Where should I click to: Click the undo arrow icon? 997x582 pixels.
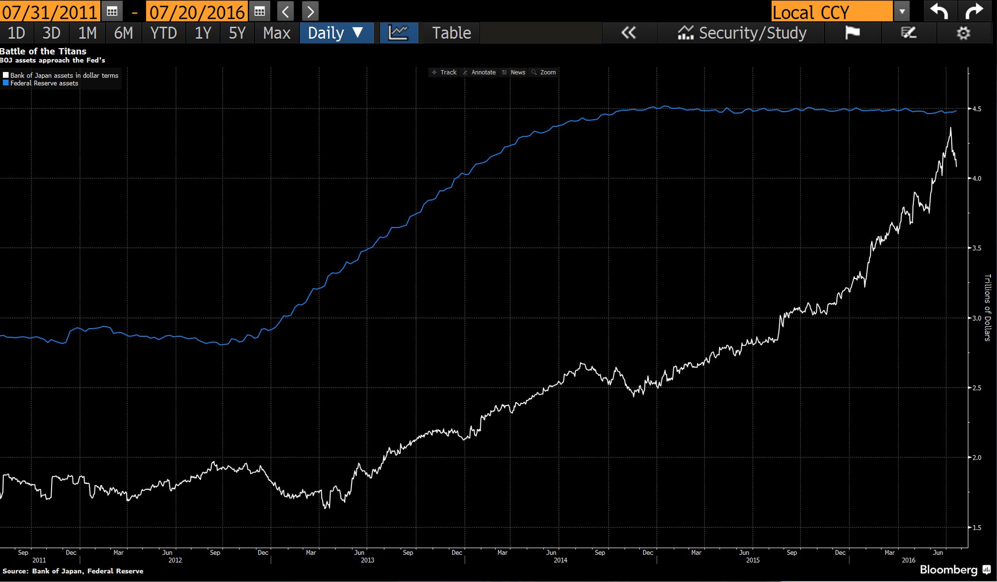click(x=939, y=11)
